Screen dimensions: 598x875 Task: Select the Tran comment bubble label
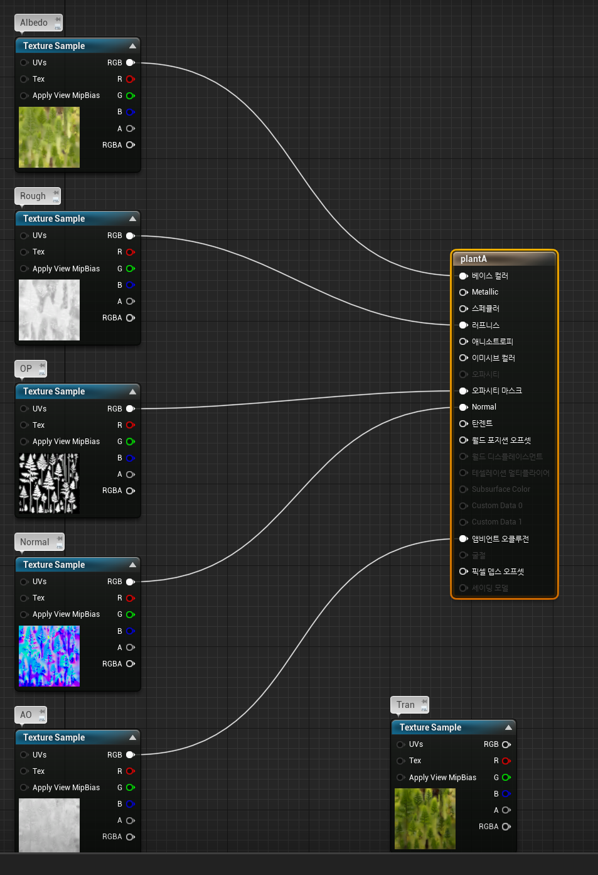(x=405, y=705)
